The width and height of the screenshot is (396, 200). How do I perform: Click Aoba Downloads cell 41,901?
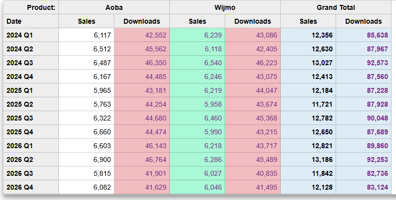click(142, 173)
